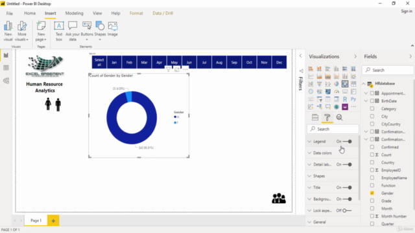Insert a Text box from the ribbon
Image resolution: width=415 pixels, height=233 pixels.
point(59,31)
